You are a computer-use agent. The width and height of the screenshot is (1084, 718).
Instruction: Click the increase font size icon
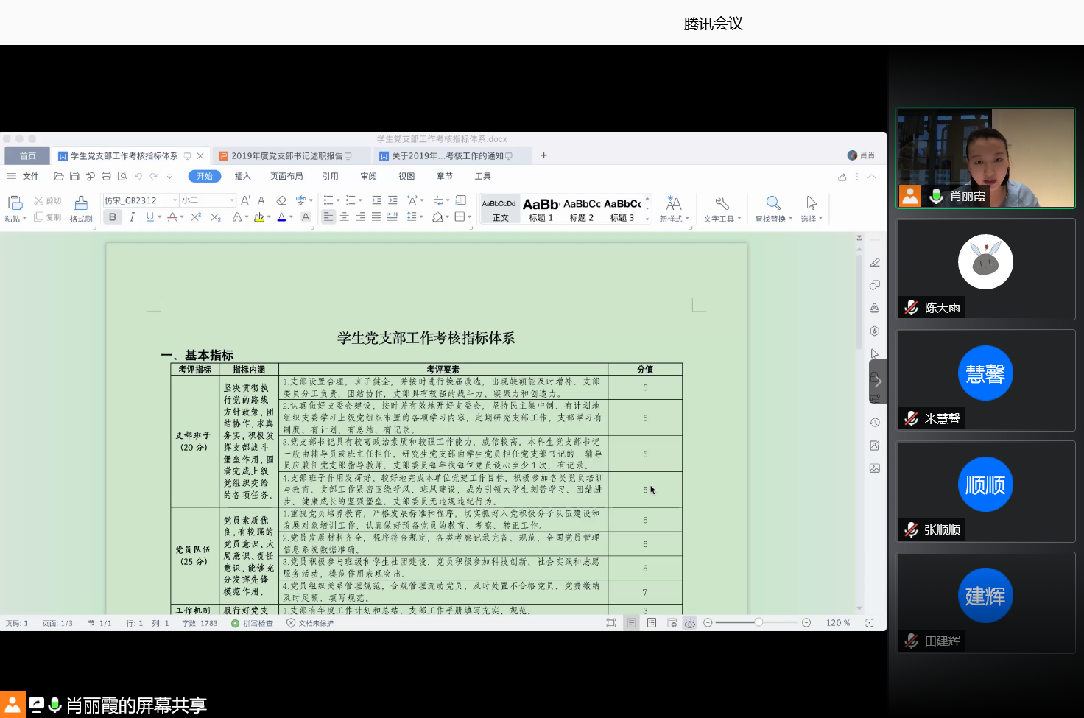click(246, 200)
